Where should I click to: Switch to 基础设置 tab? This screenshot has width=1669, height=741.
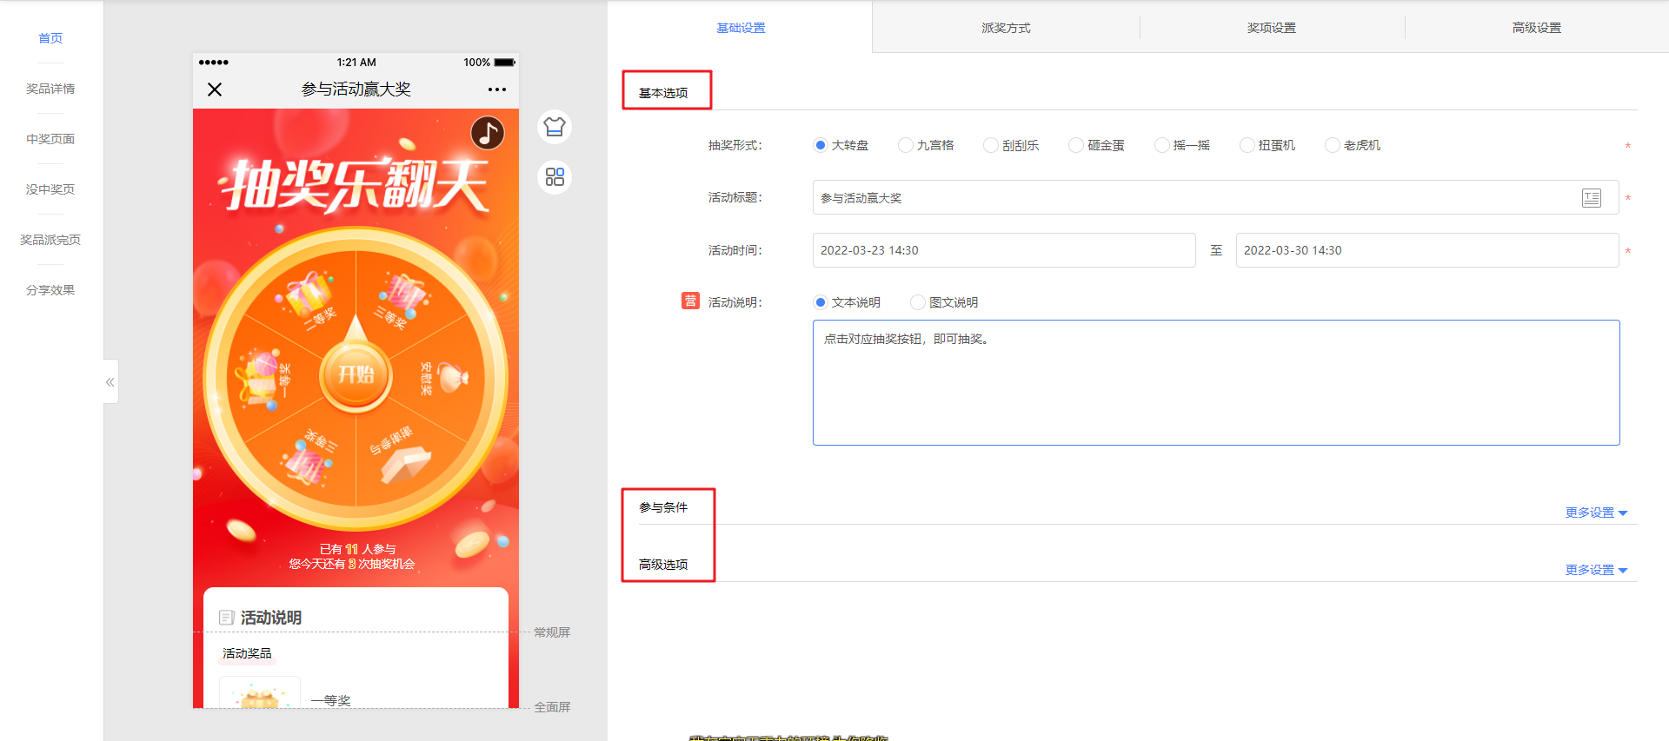741,28
